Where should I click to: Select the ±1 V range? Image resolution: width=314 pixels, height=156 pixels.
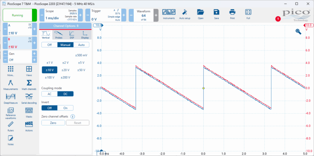click(x=49, y=63)
